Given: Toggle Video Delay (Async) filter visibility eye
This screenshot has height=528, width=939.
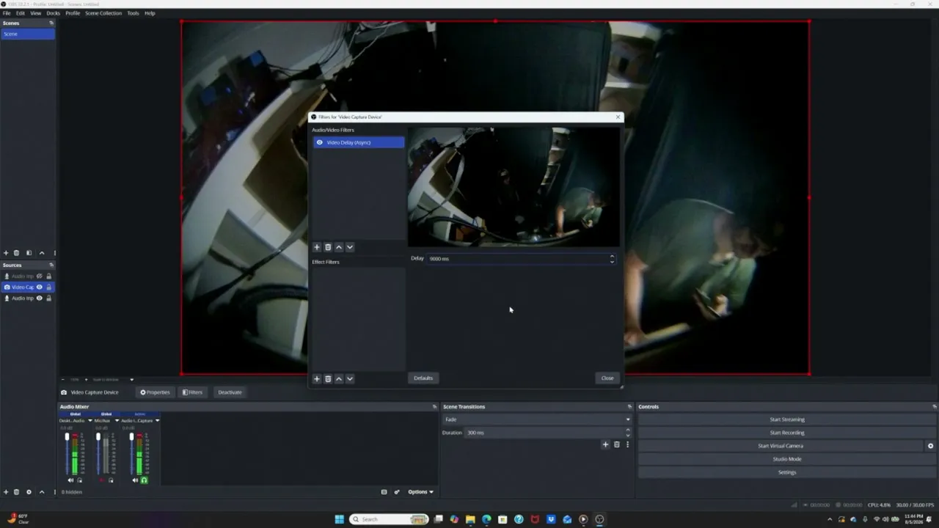Looking at the screenshot, I should tap(319, 142).
